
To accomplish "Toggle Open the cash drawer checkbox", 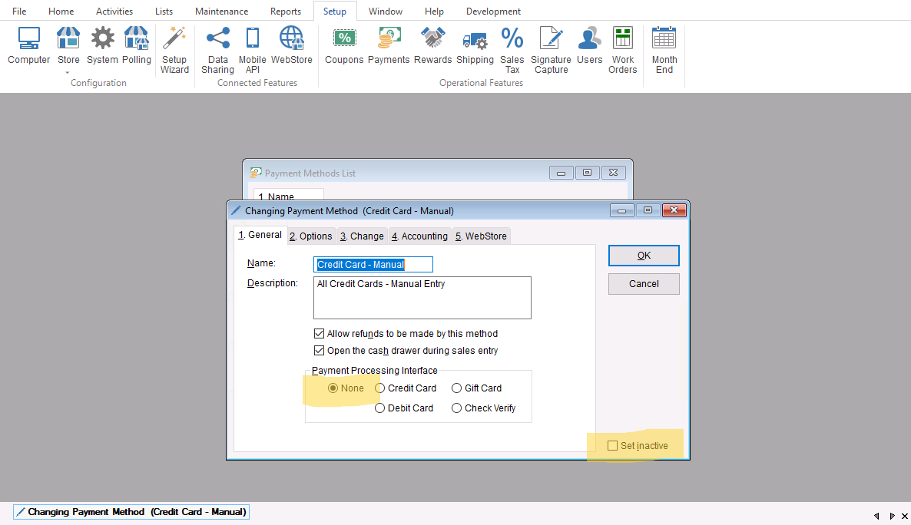I will [320, 351].
